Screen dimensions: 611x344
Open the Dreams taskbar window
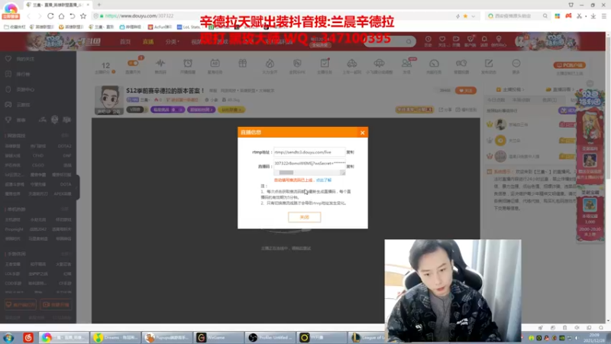pyautogui.click(x=115, y=337)
